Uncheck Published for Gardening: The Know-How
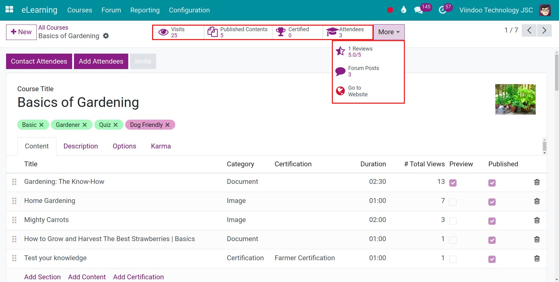 click(492, 183)
